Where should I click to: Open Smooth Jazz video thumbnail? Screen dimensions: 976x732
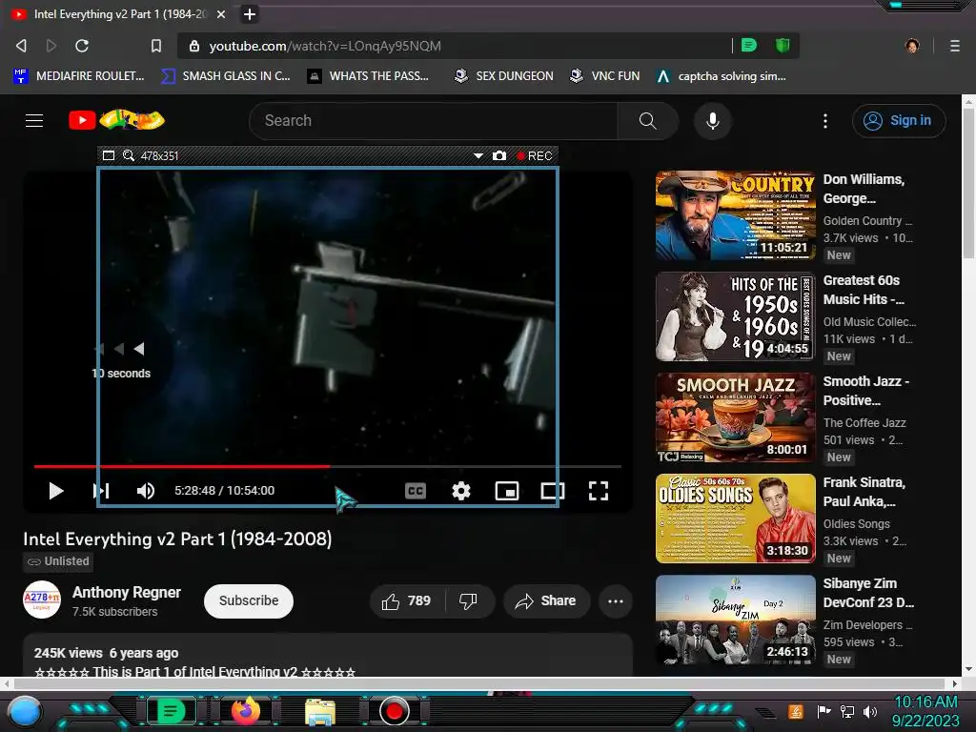coord(735,417)
